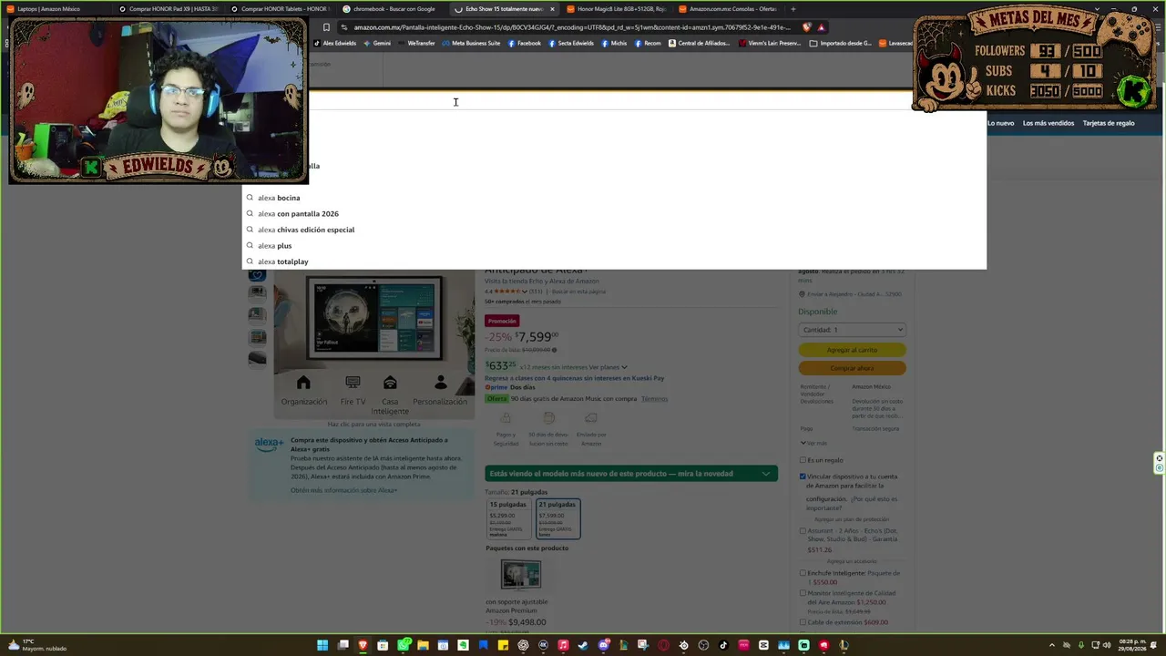Close the Echo Show 15 tab
The image size is (1166, 656).
click(552, 9)
